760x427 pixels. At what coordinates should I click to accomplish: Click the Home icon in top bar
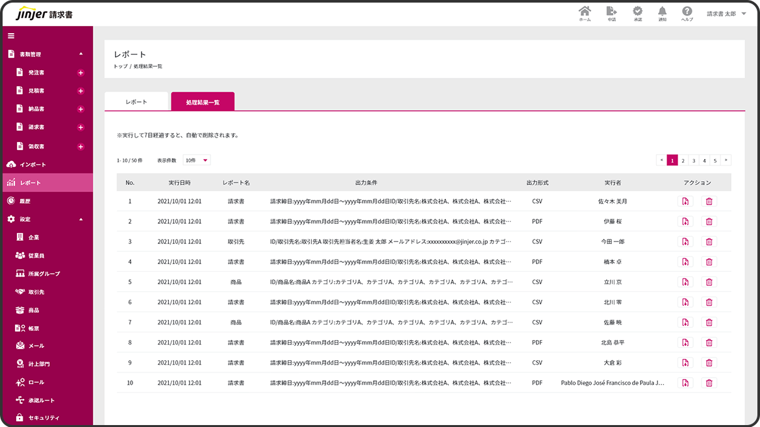coord(585,13)
